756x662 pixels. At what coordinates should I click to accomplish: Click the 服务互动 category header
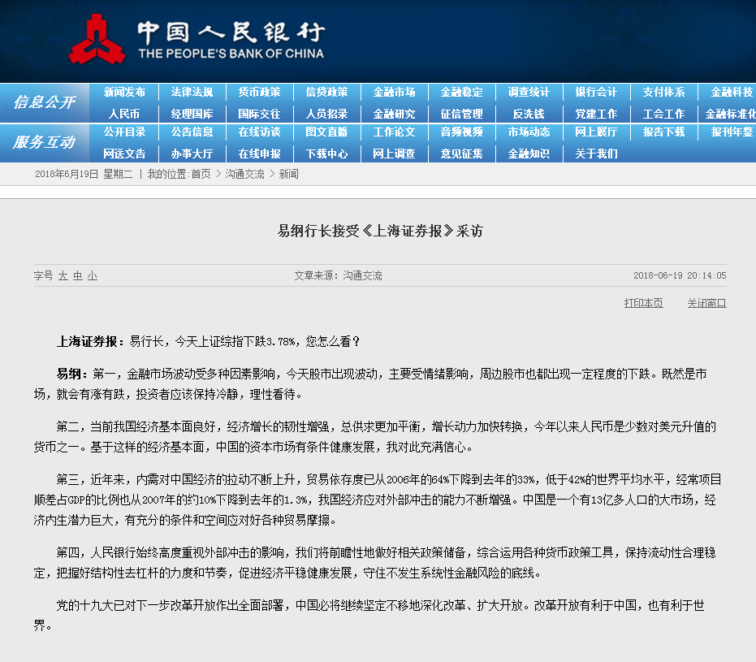(44, 142)
